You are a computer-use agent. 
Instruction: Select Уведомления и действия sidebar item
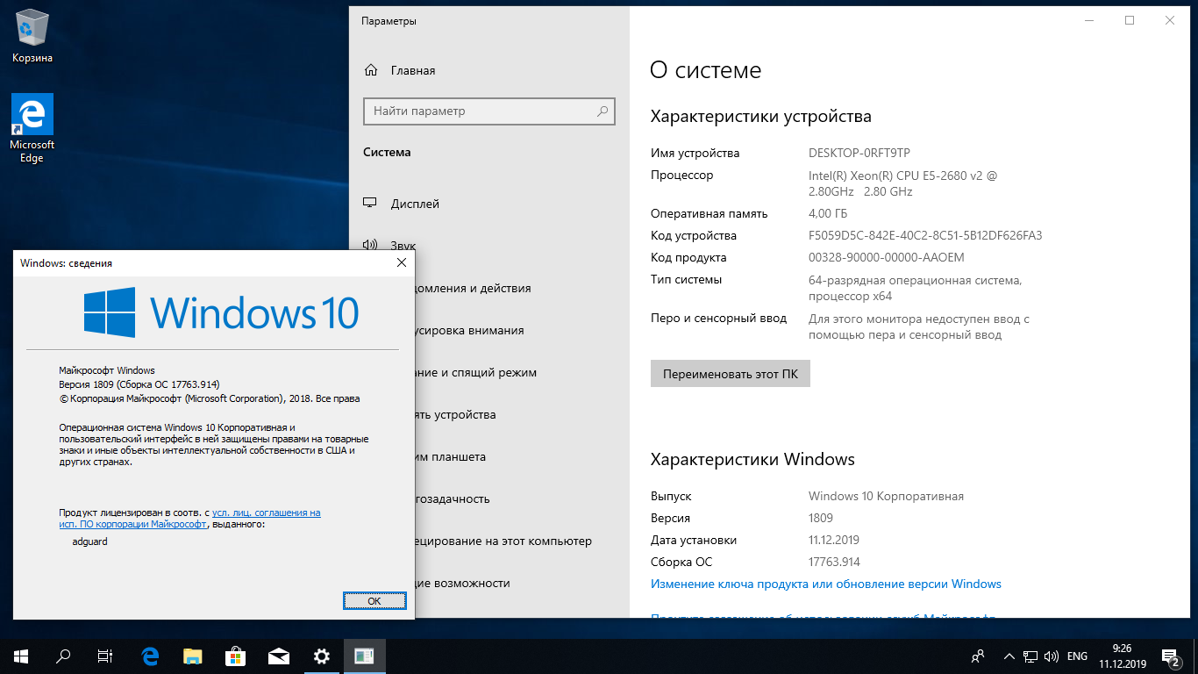[x=522, y=288]
